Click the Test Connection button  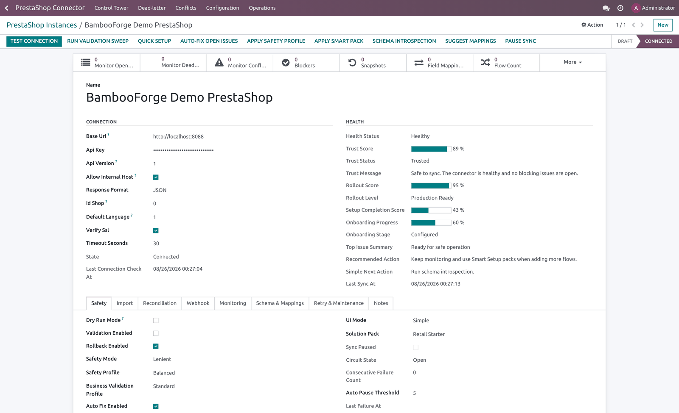pyautogui.click(x=34, y=41)
